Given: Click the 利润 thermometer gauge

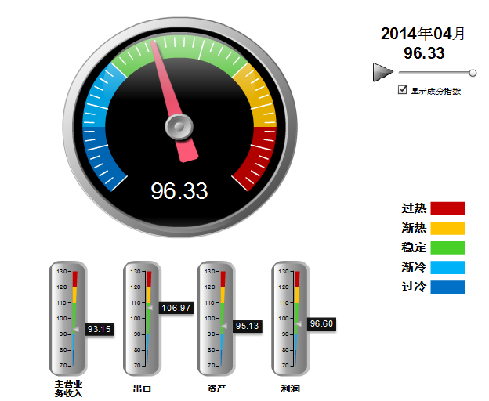Looking at the screenshot, I should coord(291,319).
